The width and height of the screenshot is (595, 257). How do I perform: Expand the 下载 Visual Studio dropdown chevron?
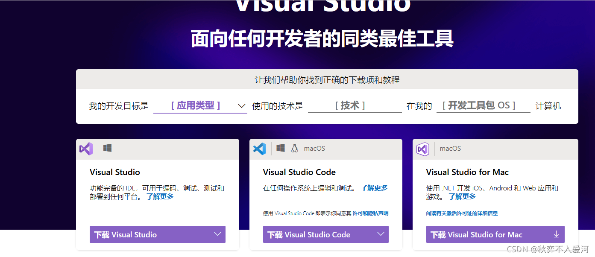[x=217, y=234]
